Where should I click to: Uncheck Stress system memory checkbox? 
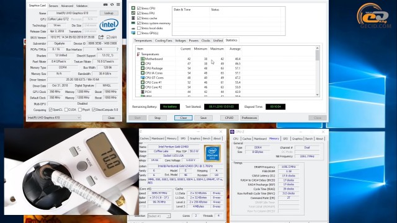click(x=139, y=23)
